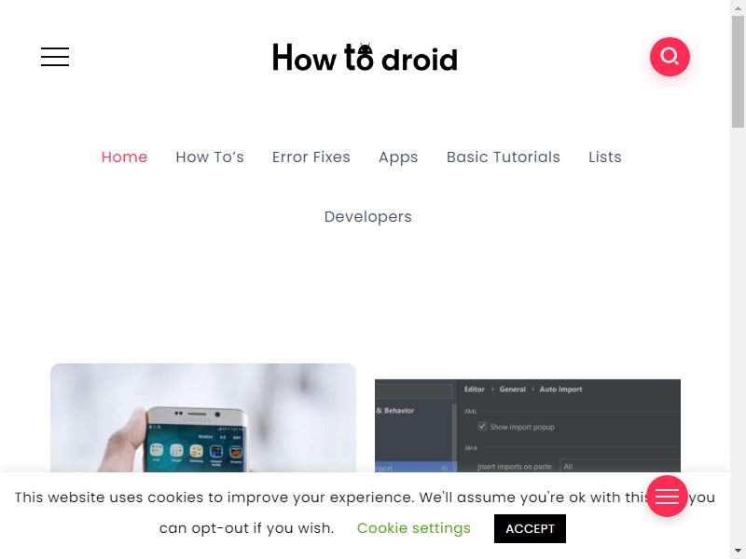This screenshot has height=559, width=746.
Task: Visit the Developers section
Action: (367, 217)
